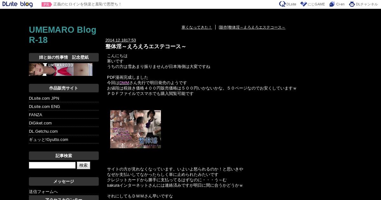The image size is (381, 200).
Task: Click the DLチャンネル icon
Action: tap(352, 4)
